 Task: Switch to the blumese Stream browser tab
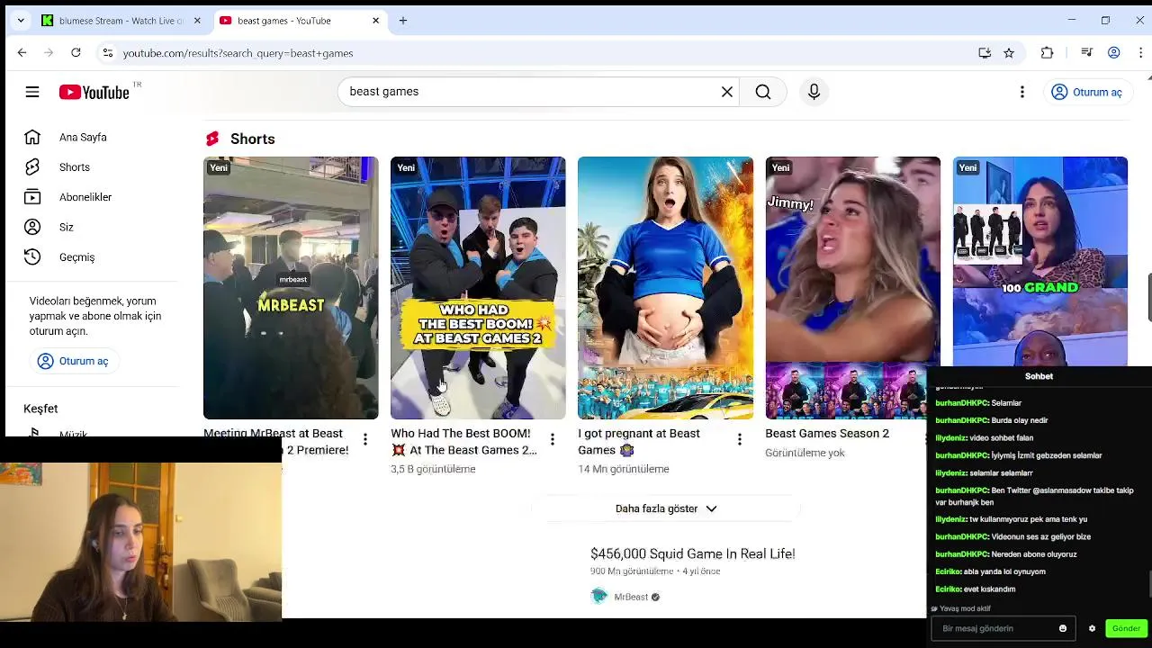tap(121, 21)
